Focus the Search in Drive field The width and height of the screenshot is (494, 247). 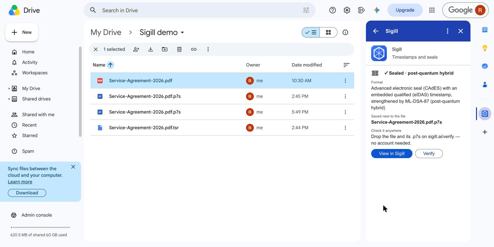tap(200, 10)
